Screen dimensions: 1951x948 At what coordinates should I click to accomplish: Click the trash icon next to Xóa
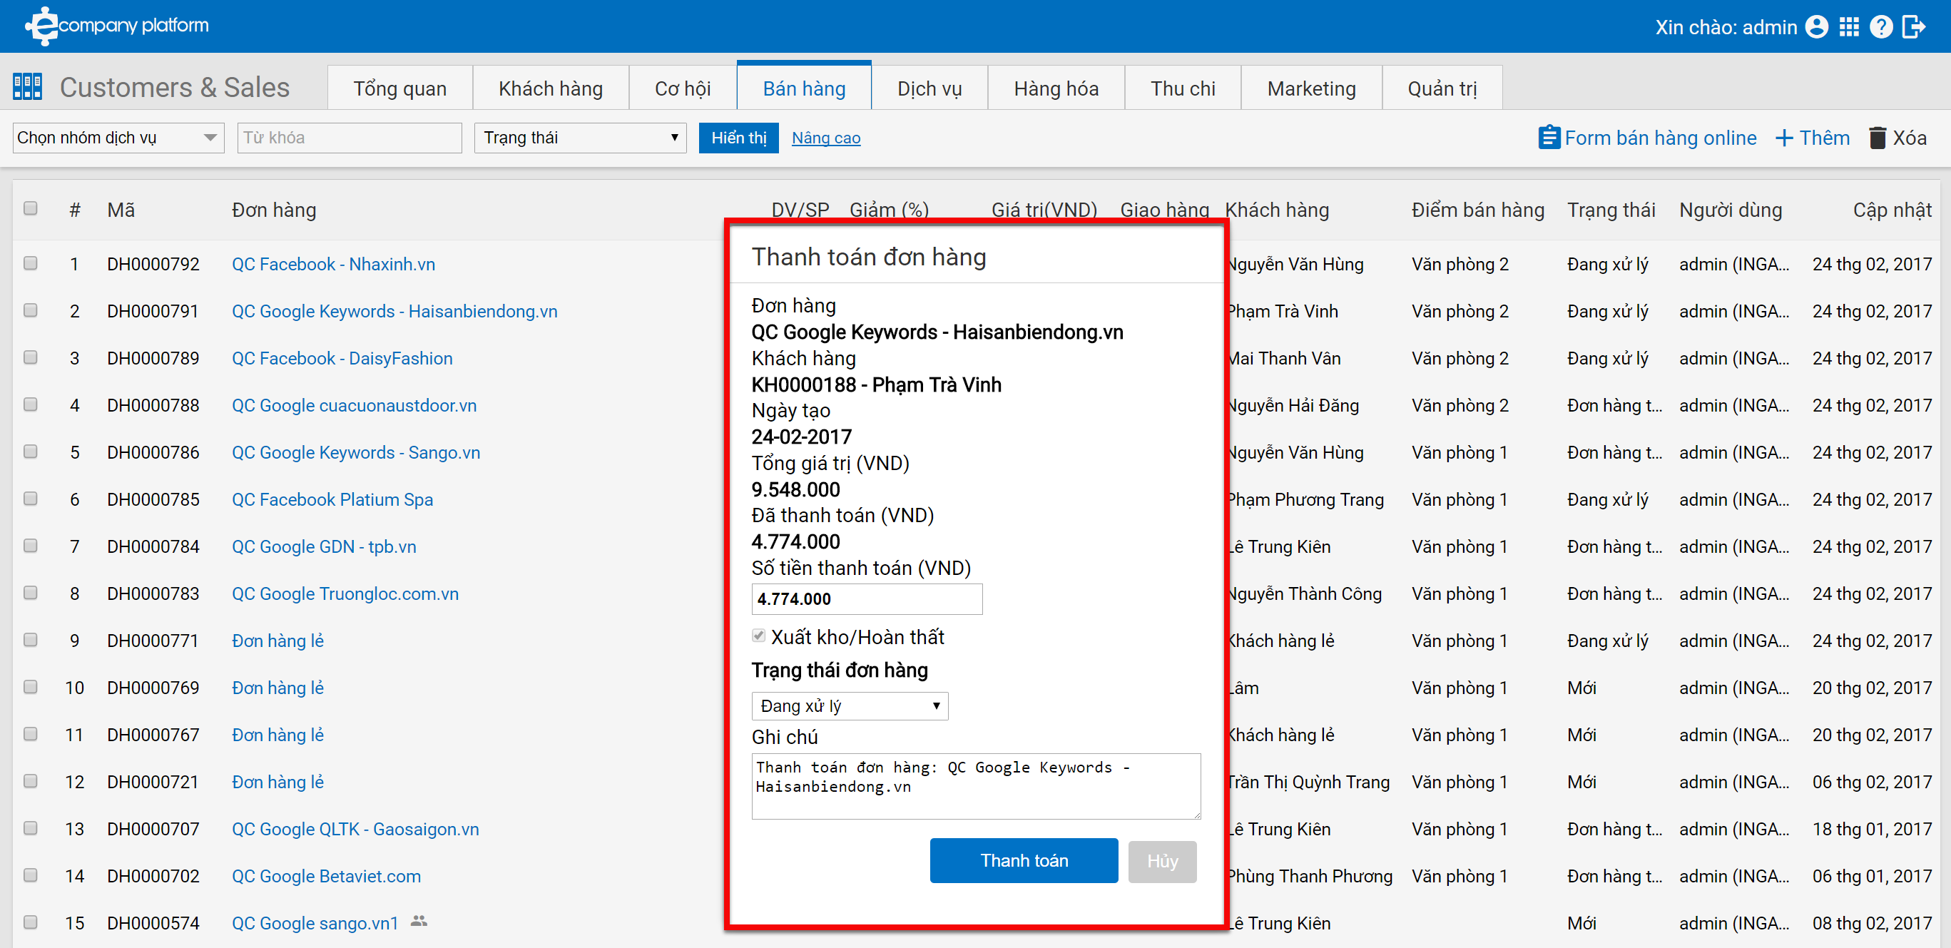(x=1877, y=138)
